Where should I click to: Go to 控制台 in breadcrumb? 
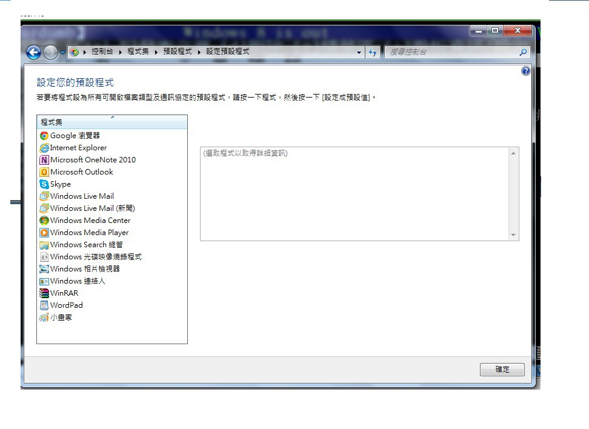(x=102, y=52)
